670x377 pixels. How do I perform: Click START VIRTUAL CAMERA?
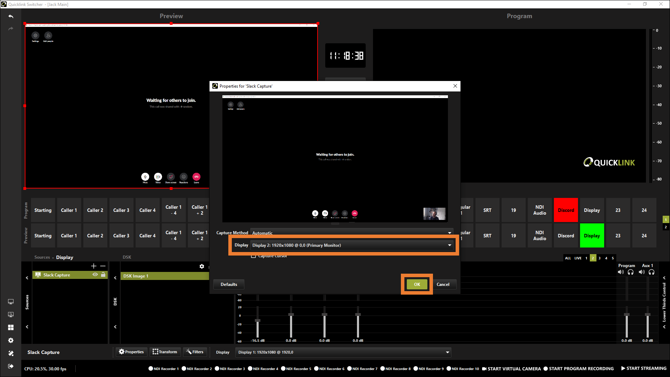[x=511, y=368]
